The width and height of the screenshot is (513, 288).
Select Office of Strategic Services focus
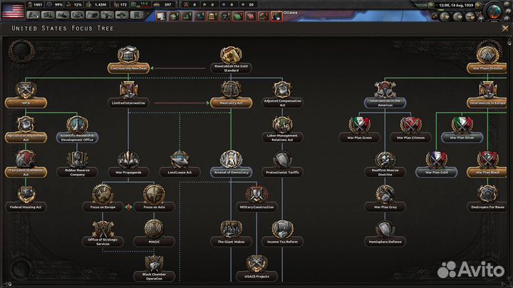click(103, 234)
